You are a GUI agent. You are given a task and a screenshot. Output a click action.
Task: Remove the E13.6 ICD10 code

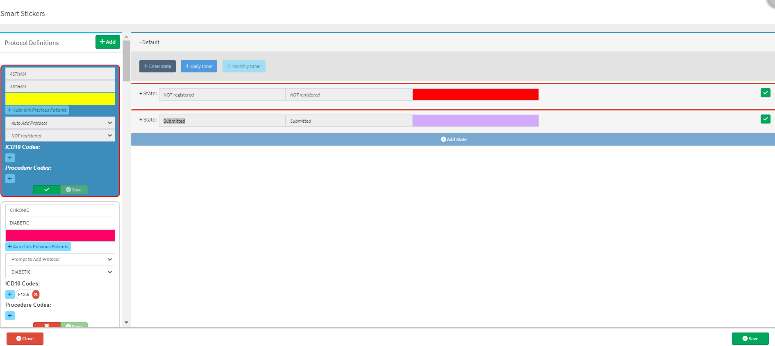click(36, 294)
